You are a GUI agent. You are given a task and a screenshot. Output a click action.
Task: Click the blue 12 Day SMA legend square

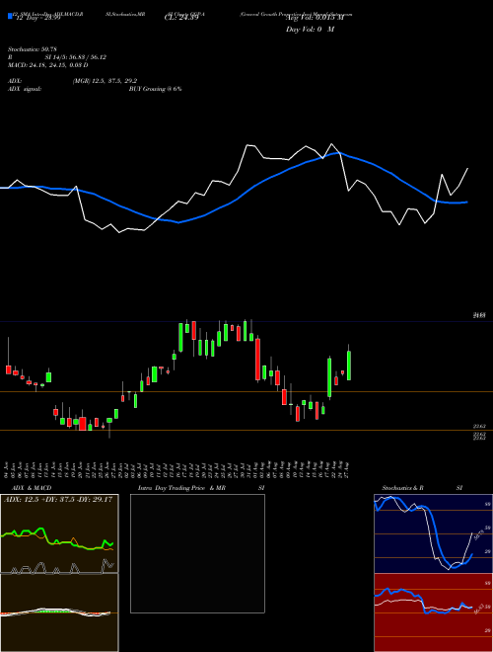[x=11, y=17]
